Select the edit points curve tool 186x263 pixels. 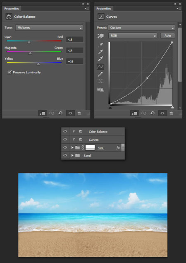pos(100,67)
